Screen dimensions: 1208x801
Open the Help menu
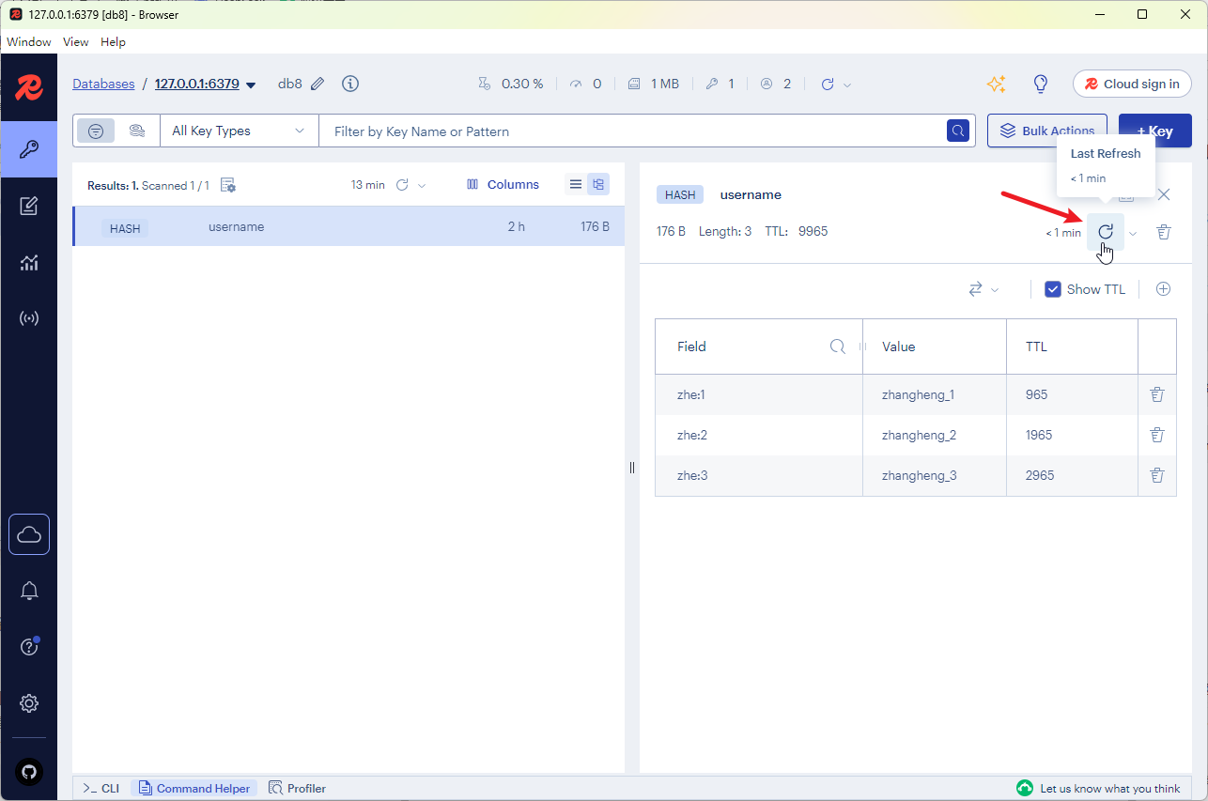point(113,42)
